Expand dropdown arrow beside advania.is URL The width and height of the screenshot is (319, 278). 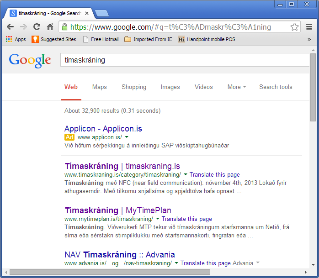point(176,263)
